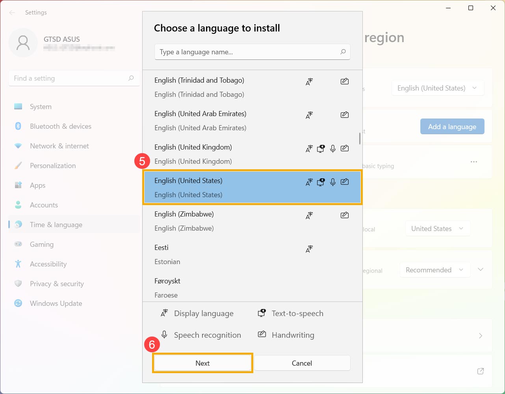The height and width of the screenshot is (394, 505).
Task: Click display language icon for English (United Arab Emirates)
Action: point(309,115)
